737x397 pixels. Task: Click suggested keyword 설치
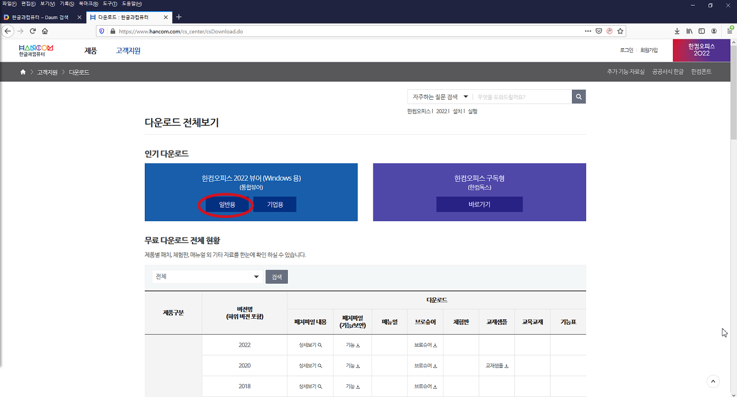[x=457, y=111]
